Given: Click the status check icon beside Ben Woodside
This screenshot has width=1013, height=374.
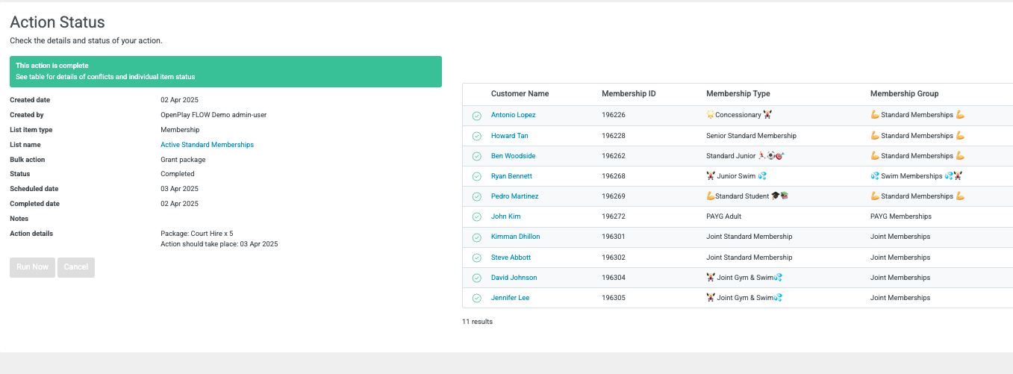Looking at the screenshot, I should tap(476, 156).
